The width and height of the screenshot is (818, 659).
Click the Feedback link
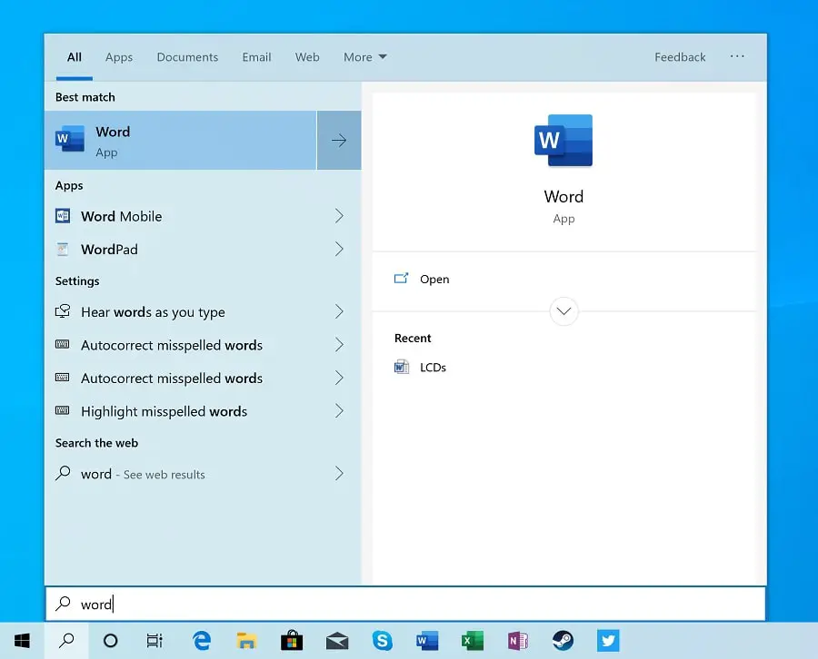pyautogui.click(x=680, y=57)
